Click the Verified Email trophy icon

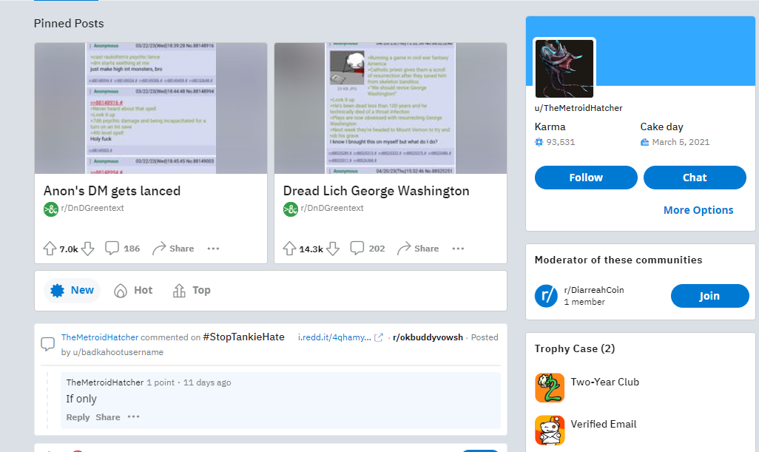(x=550, y=431)
